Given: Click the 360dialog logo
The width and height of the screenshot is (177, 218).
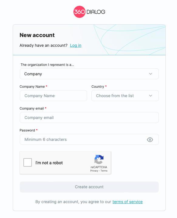Looking at the screenshot, I should pos(89,12).
